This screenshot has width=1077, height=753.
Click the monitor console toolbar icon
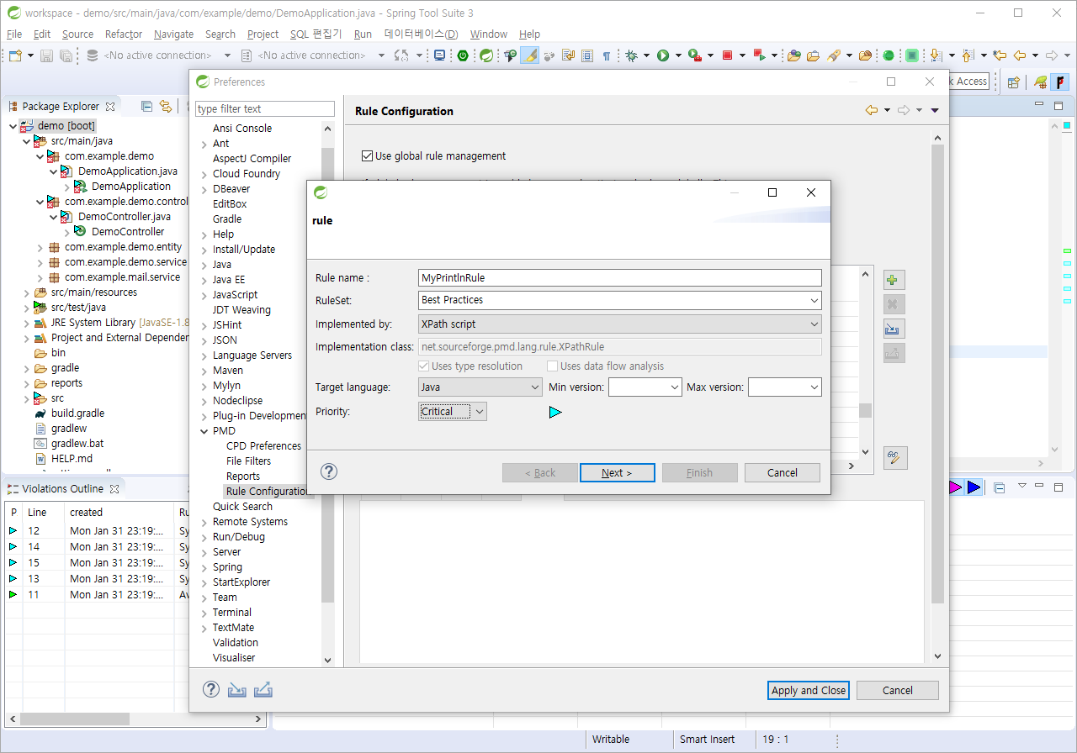pos(439,55)
